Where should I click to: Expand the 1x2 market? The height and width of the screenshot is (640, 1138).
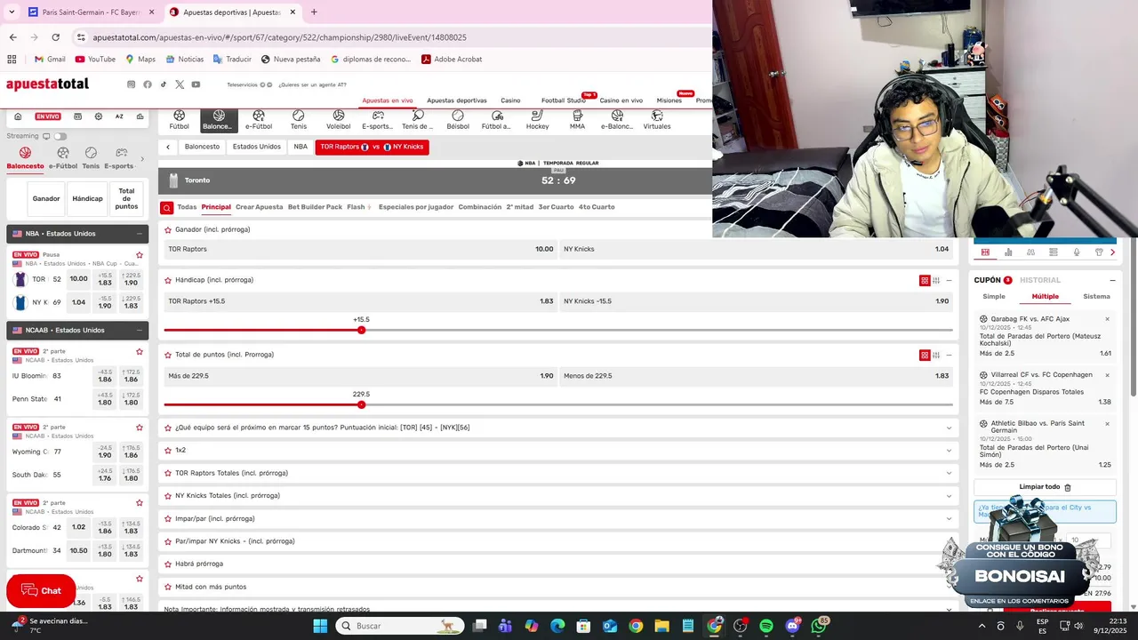[558, 451]
